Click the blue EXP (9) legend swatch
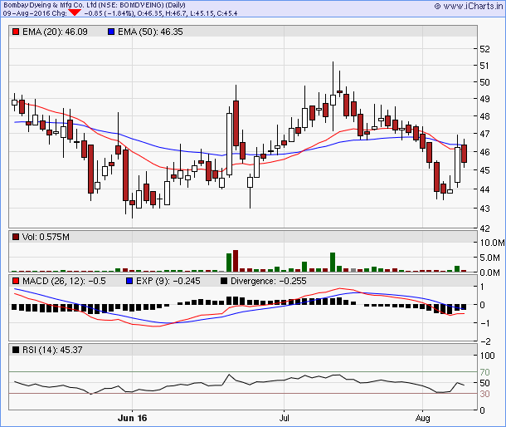Image resolution: width=506 pixels, height=427 pixels. point(129,281)
